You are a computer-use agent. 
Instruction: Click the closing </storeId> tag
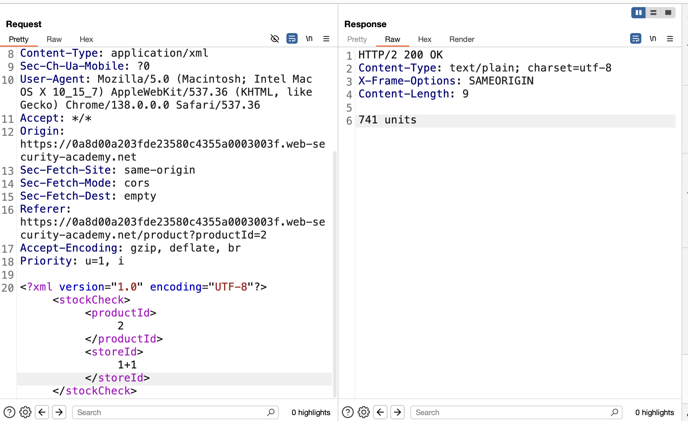(118, 378)
